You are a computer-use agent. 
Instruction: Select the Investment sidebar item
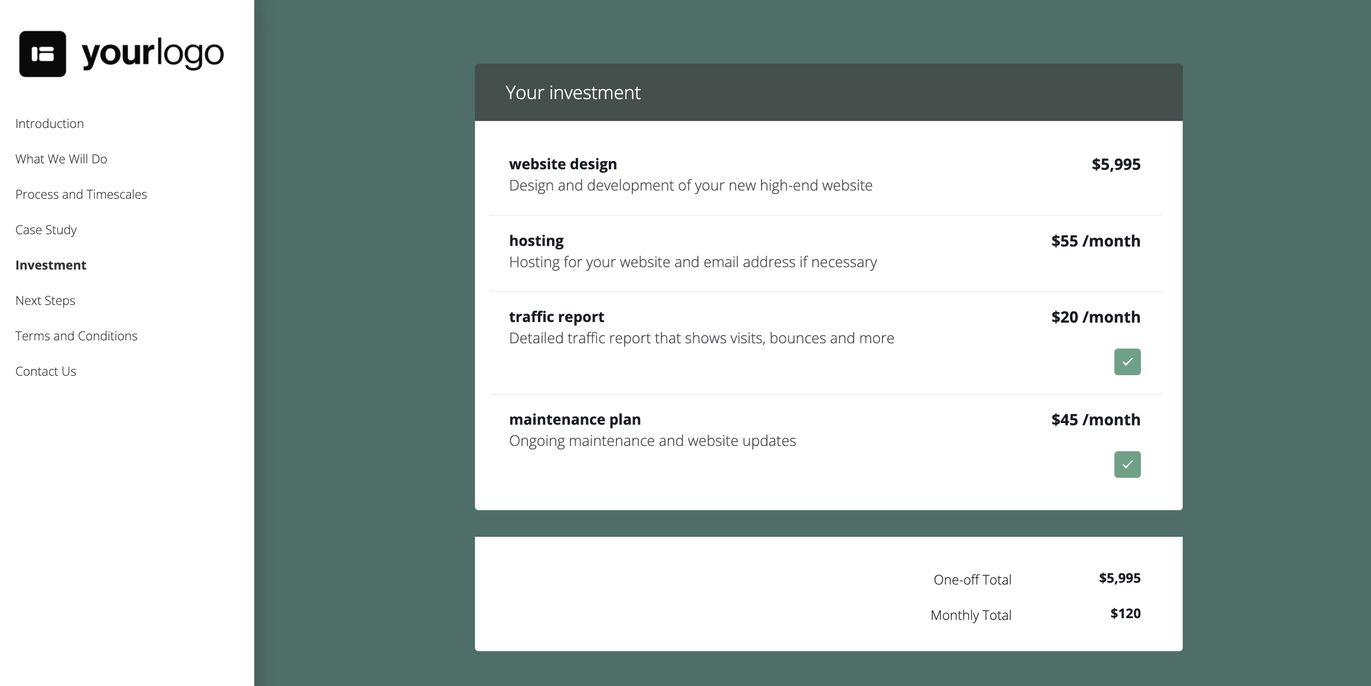[x=51, y=265]
